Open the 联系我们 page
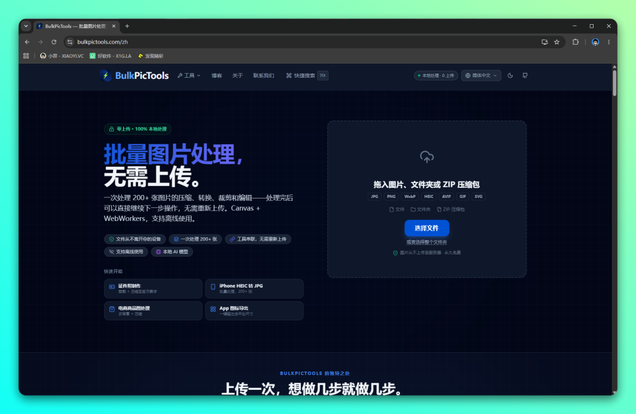636x414 pixels. click(x=263, y=75)
